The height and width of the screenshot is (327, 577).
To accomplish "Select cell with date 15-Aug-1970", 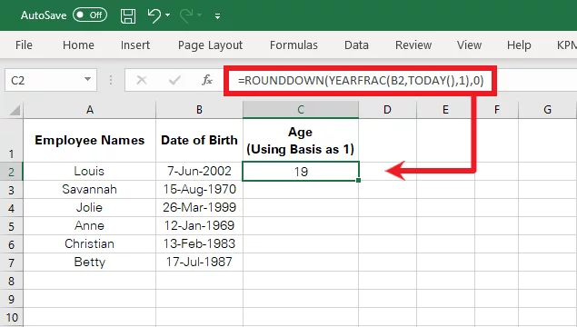I will coord(199,190).
